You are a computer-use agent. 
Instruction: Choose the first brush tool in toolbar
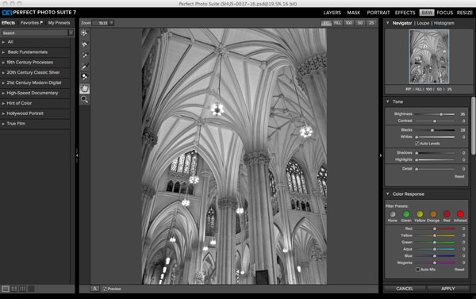pos(84,33)
